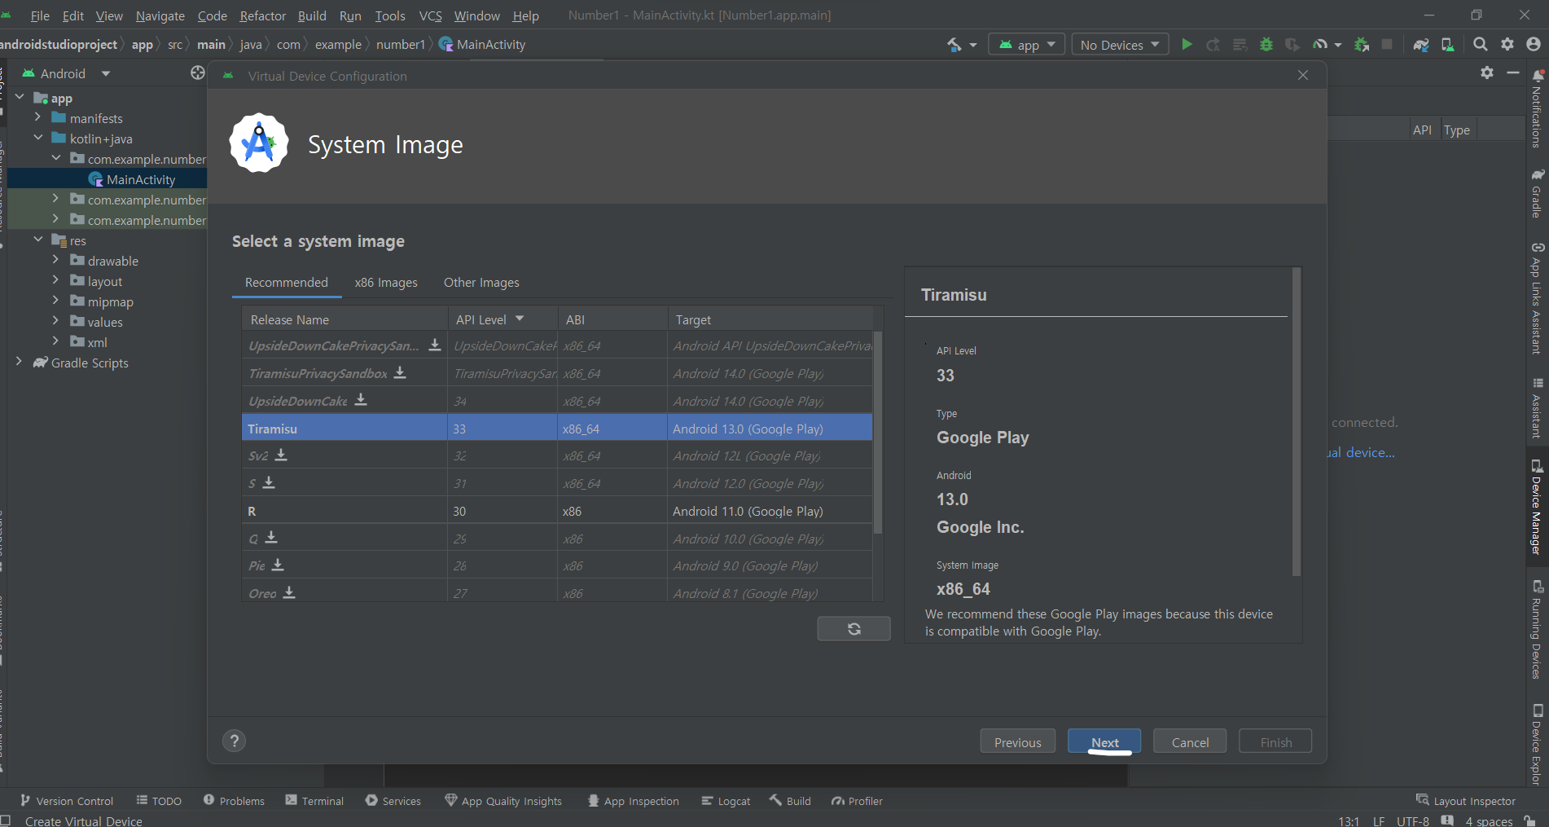Switch to the x86 Images tab
Screen dimensions: 1549x827
(386, 282)
